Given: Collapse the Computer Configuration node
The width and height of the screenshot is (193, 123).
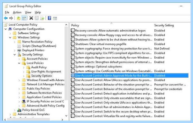Looking at the screenshot, I should click(x=6, y=29).
